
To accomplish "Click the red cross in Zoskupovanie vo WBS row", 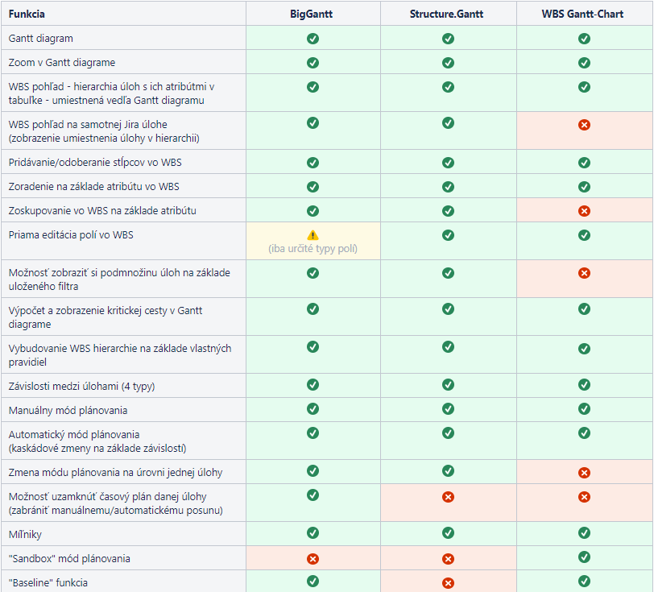I will pyautogui.click(x=585, y=211).
